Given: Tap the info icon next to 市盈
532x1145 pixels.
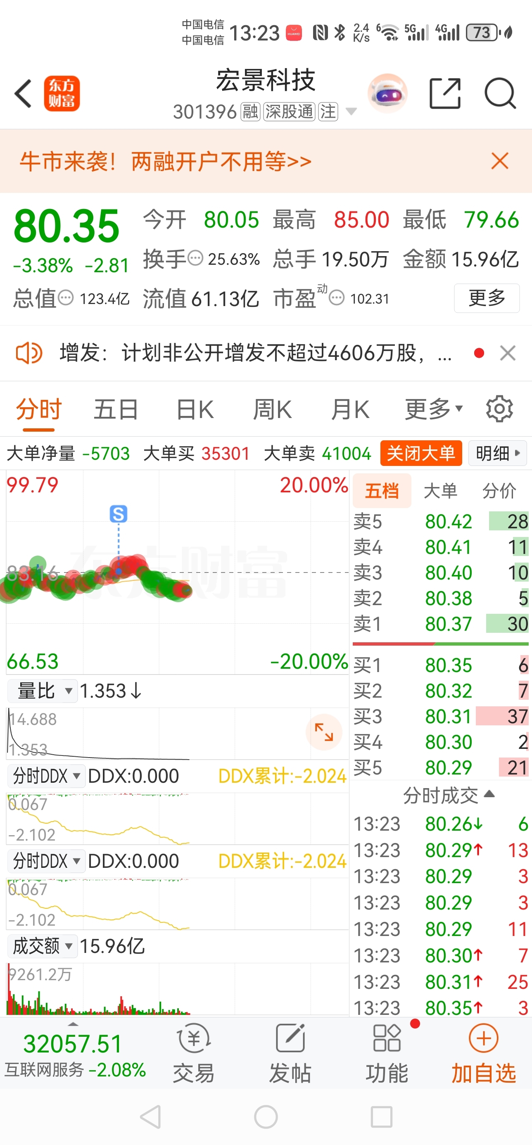Looking at the screenshot, I should 337,297.
